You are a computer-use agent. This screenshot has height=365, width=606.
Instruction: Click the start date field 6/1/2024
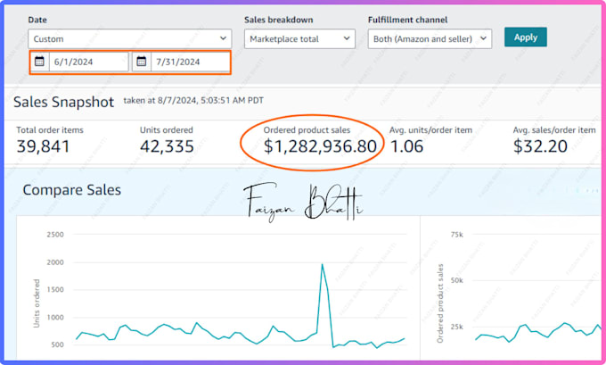pos(88,62)
